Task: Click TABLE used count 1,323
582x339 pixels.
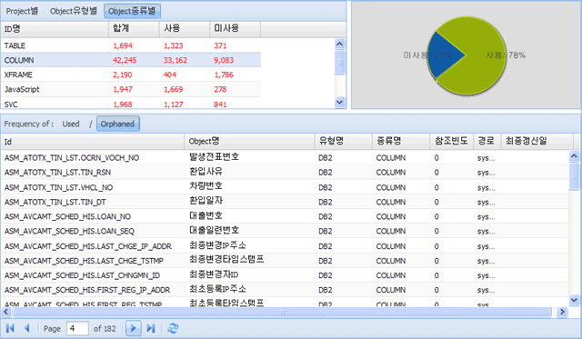Action: tap(174, 45)
